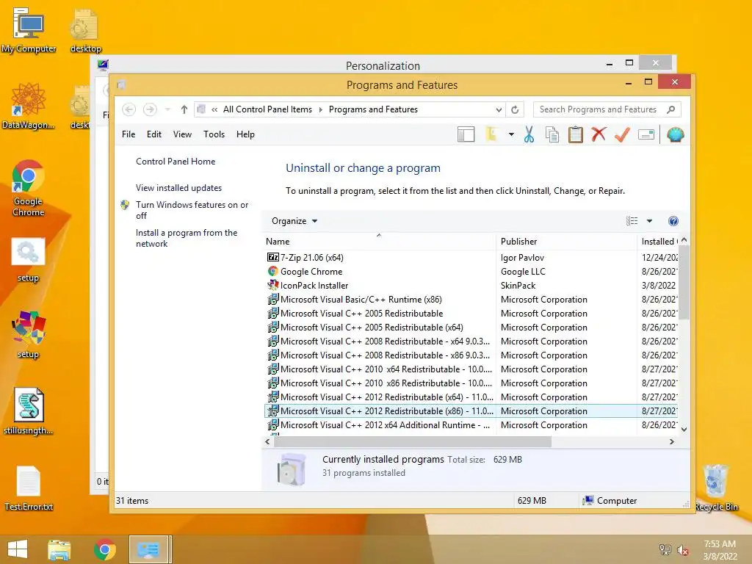Click the Copy toolbar icon
Image resolution: width=752 pixels, height=564 pixels.
(552, 135)
